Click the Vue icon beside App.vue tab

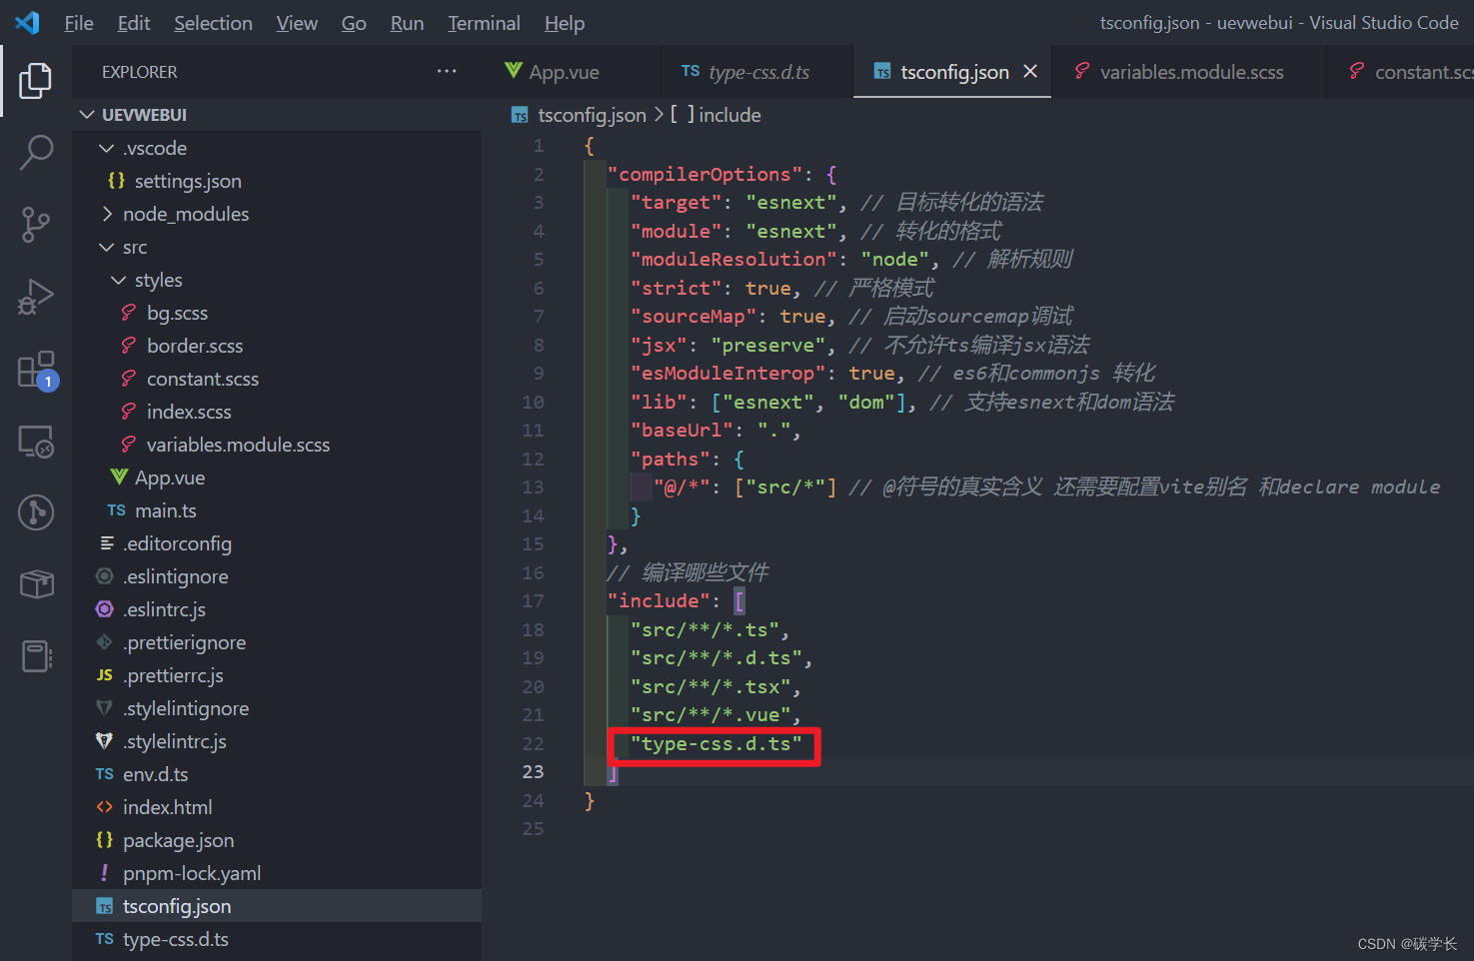(x=514, y=70)
